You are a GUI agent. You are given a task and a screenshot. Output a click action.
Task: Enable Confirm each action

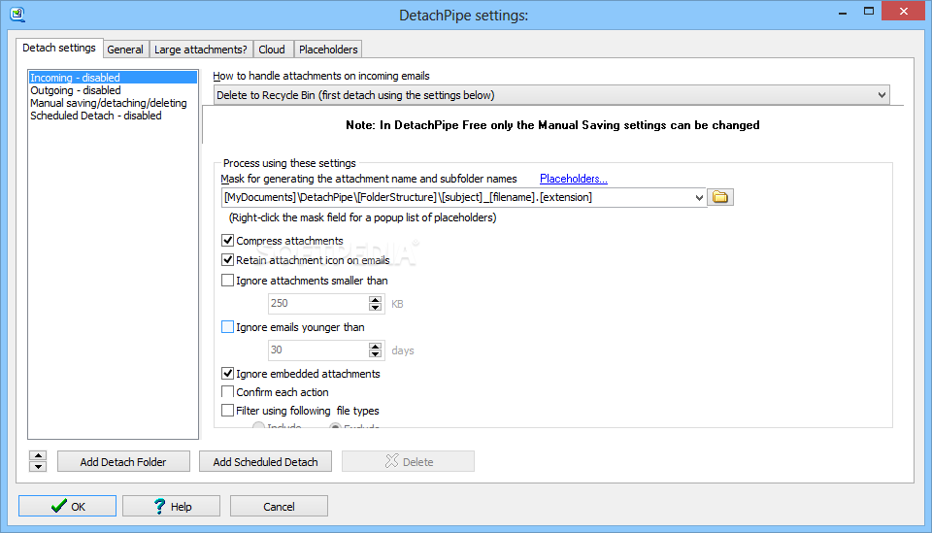[227, 392]
